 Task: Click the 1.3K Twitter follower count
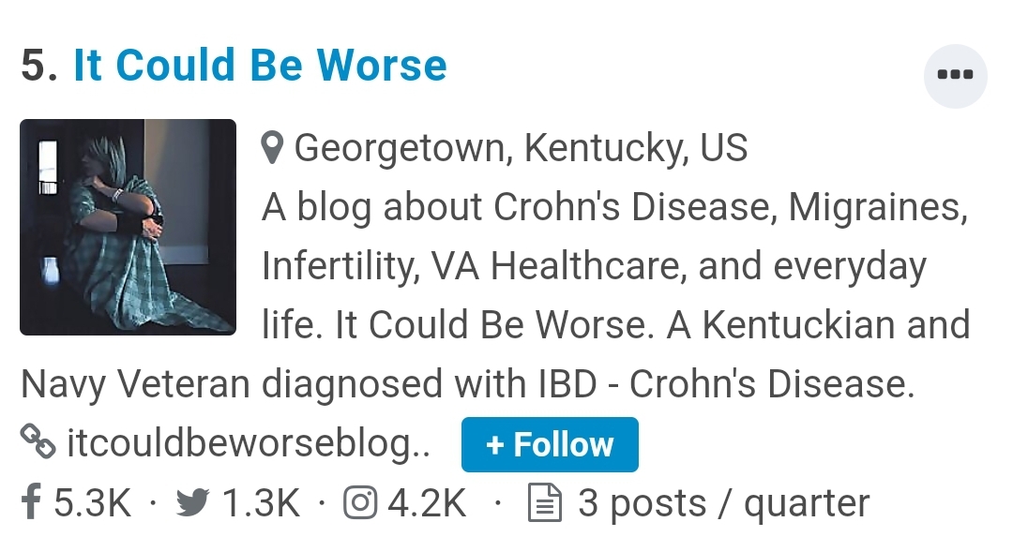pyautogui.click(x=260, y=503)
